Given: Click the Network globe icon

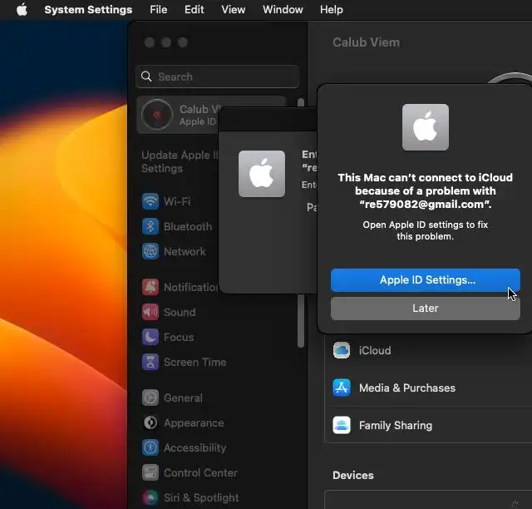Looking at the screenshot, I should [x=150, y=252].
